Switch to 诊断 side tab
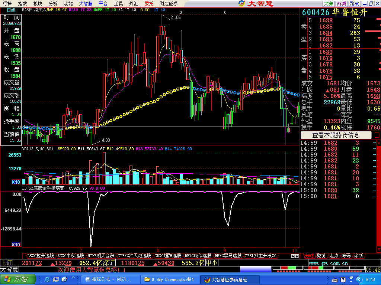 coord(358,256)
